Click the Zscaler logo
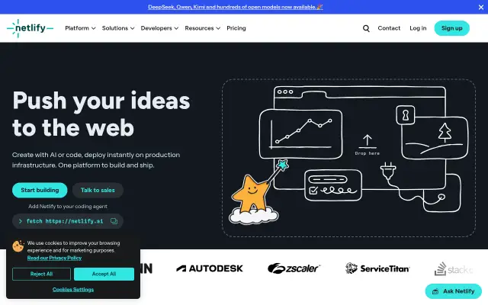 [294, 268]
